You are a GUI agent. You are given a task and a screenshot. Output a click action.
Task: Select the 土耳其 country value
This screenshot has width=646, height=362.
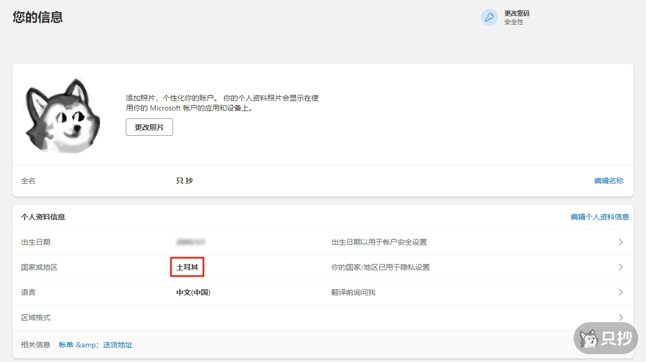pos(187,267)
